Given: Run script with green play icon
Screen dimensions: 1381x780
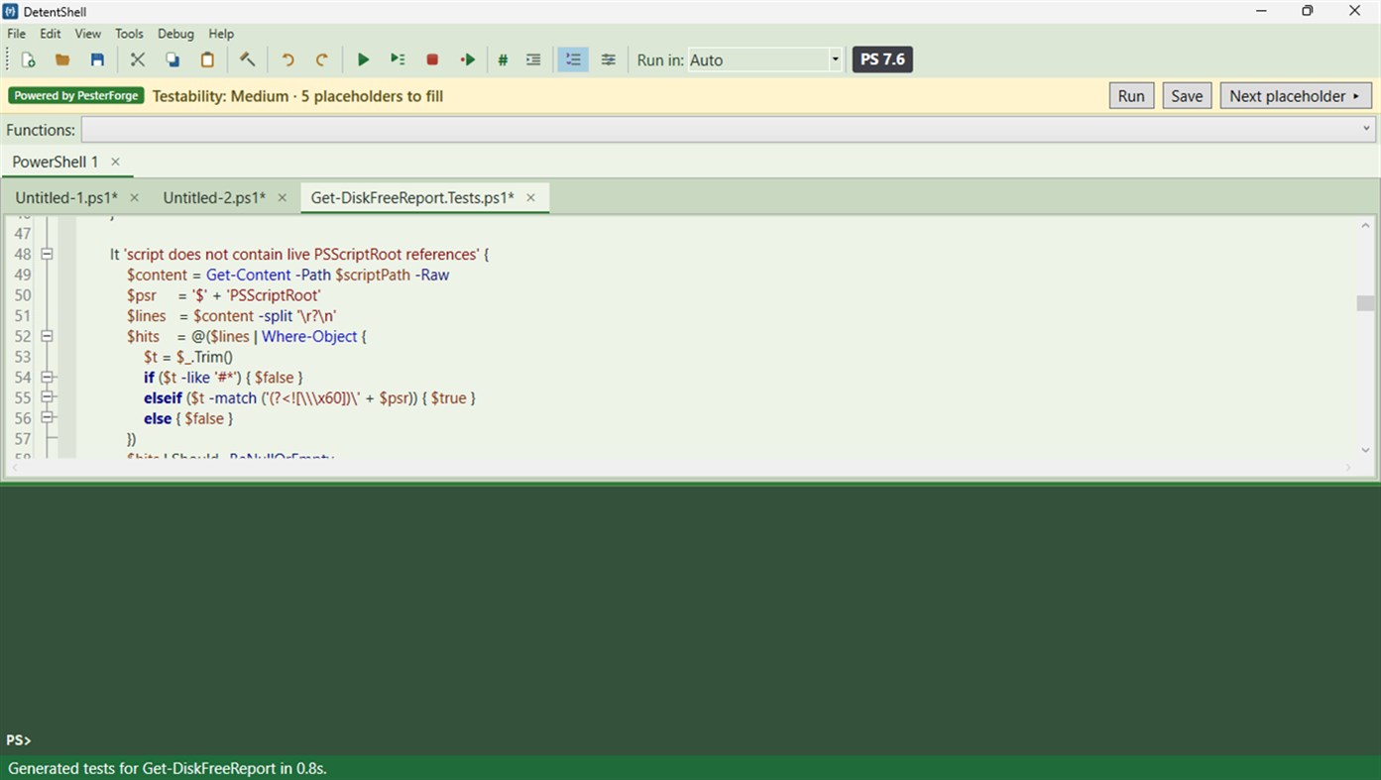Looking at the screenshot, I should (363, 59).
